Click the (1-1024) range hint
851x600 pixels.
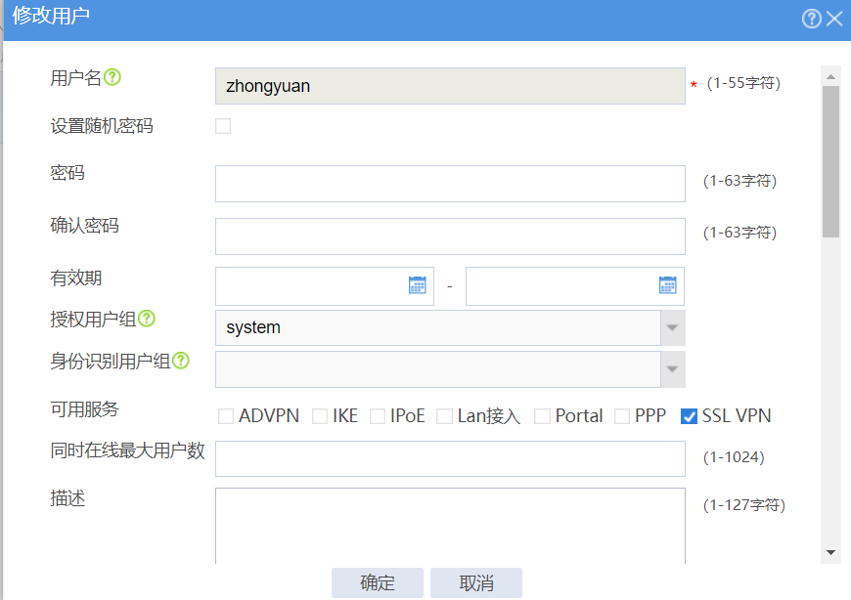(x=734, y=457)
